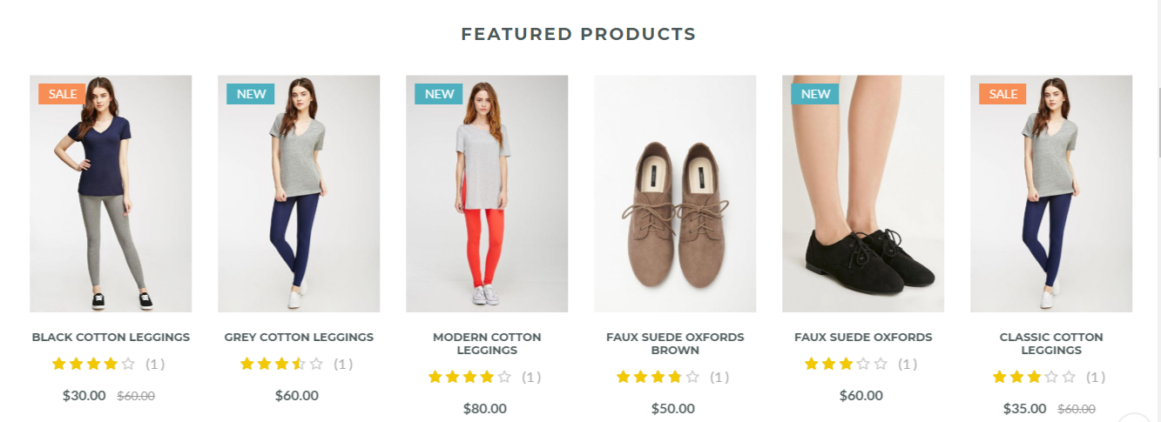
Task: Click the NEW badge on Grey Cotton Leggings
Action: 251,94
